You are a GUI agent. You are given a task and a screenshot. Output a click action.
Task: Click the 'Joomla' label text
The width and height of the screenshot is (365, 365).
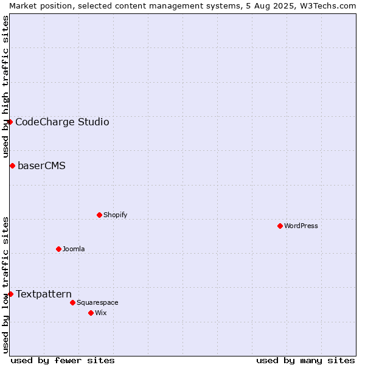(x=74, y=249)
